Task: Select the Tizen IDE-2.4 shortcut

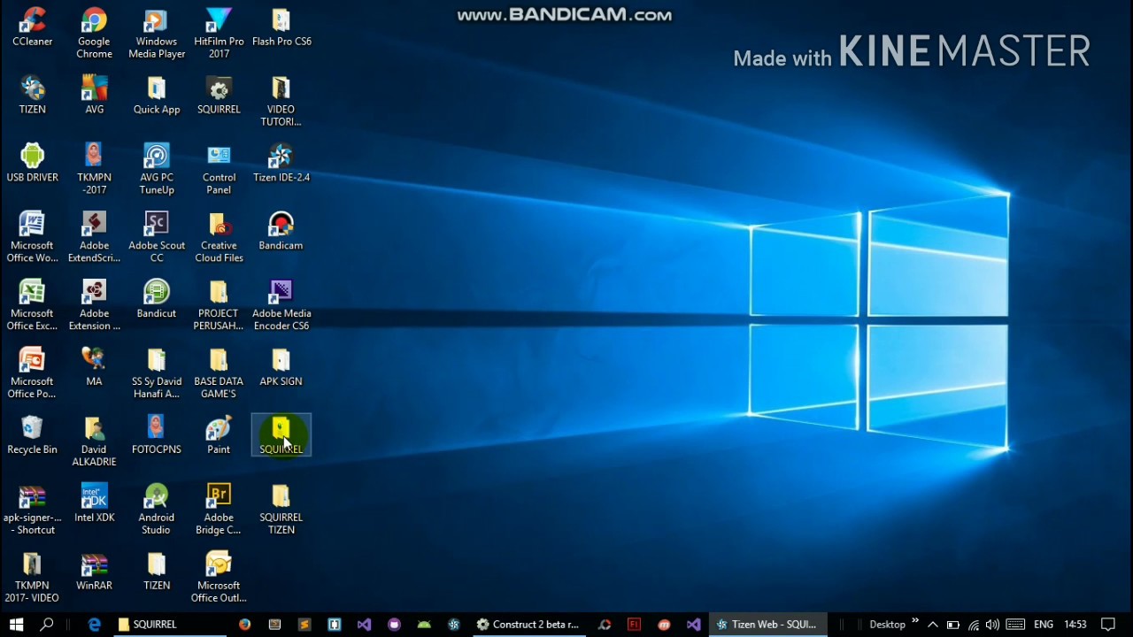Action: point(281,163)
